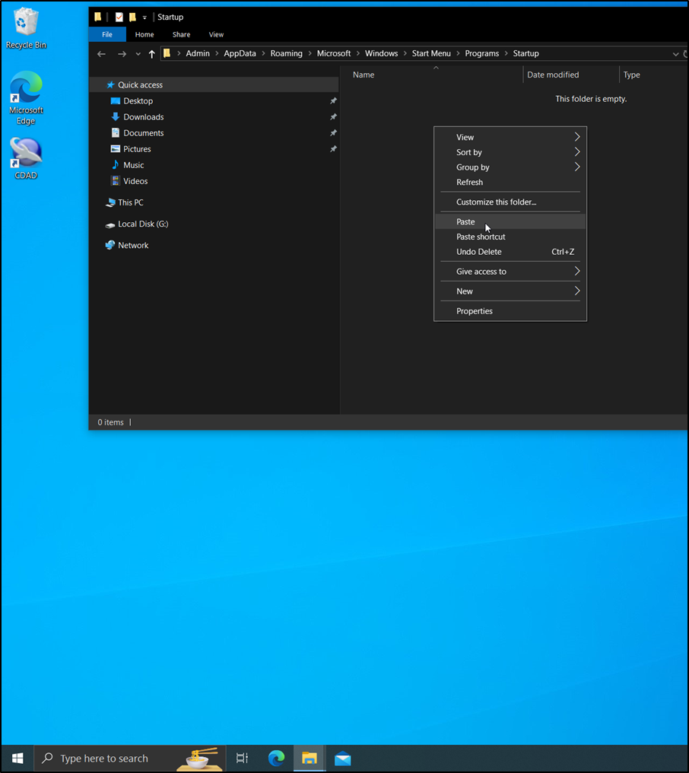Viewport: 689px width, 773px height.
Task: Click the Up one level arrow
Action: (x=152, y=54)
